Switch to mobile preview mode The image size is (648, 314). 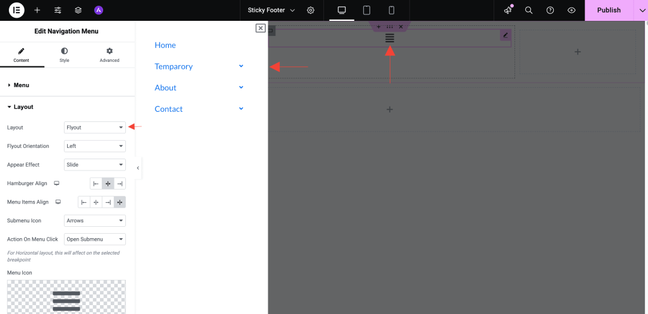[x=391, y=10]
